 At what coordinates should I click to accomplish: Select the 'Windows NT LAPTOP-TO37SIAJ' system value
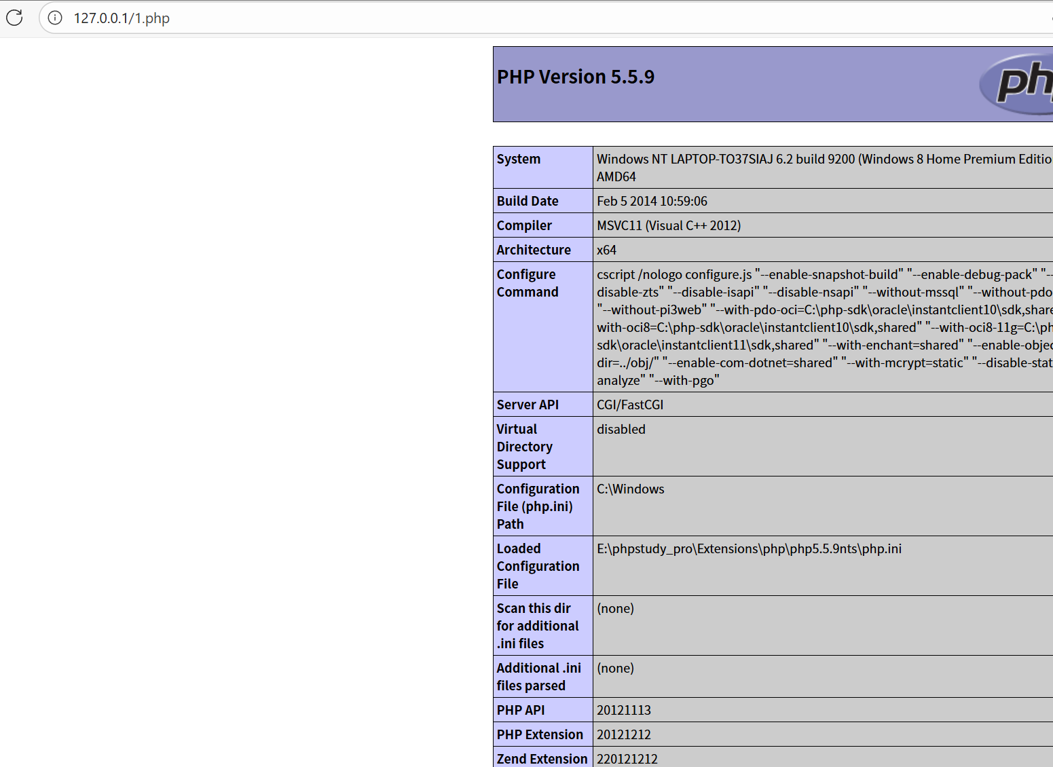pyautogui.click(x=824, y=168)
